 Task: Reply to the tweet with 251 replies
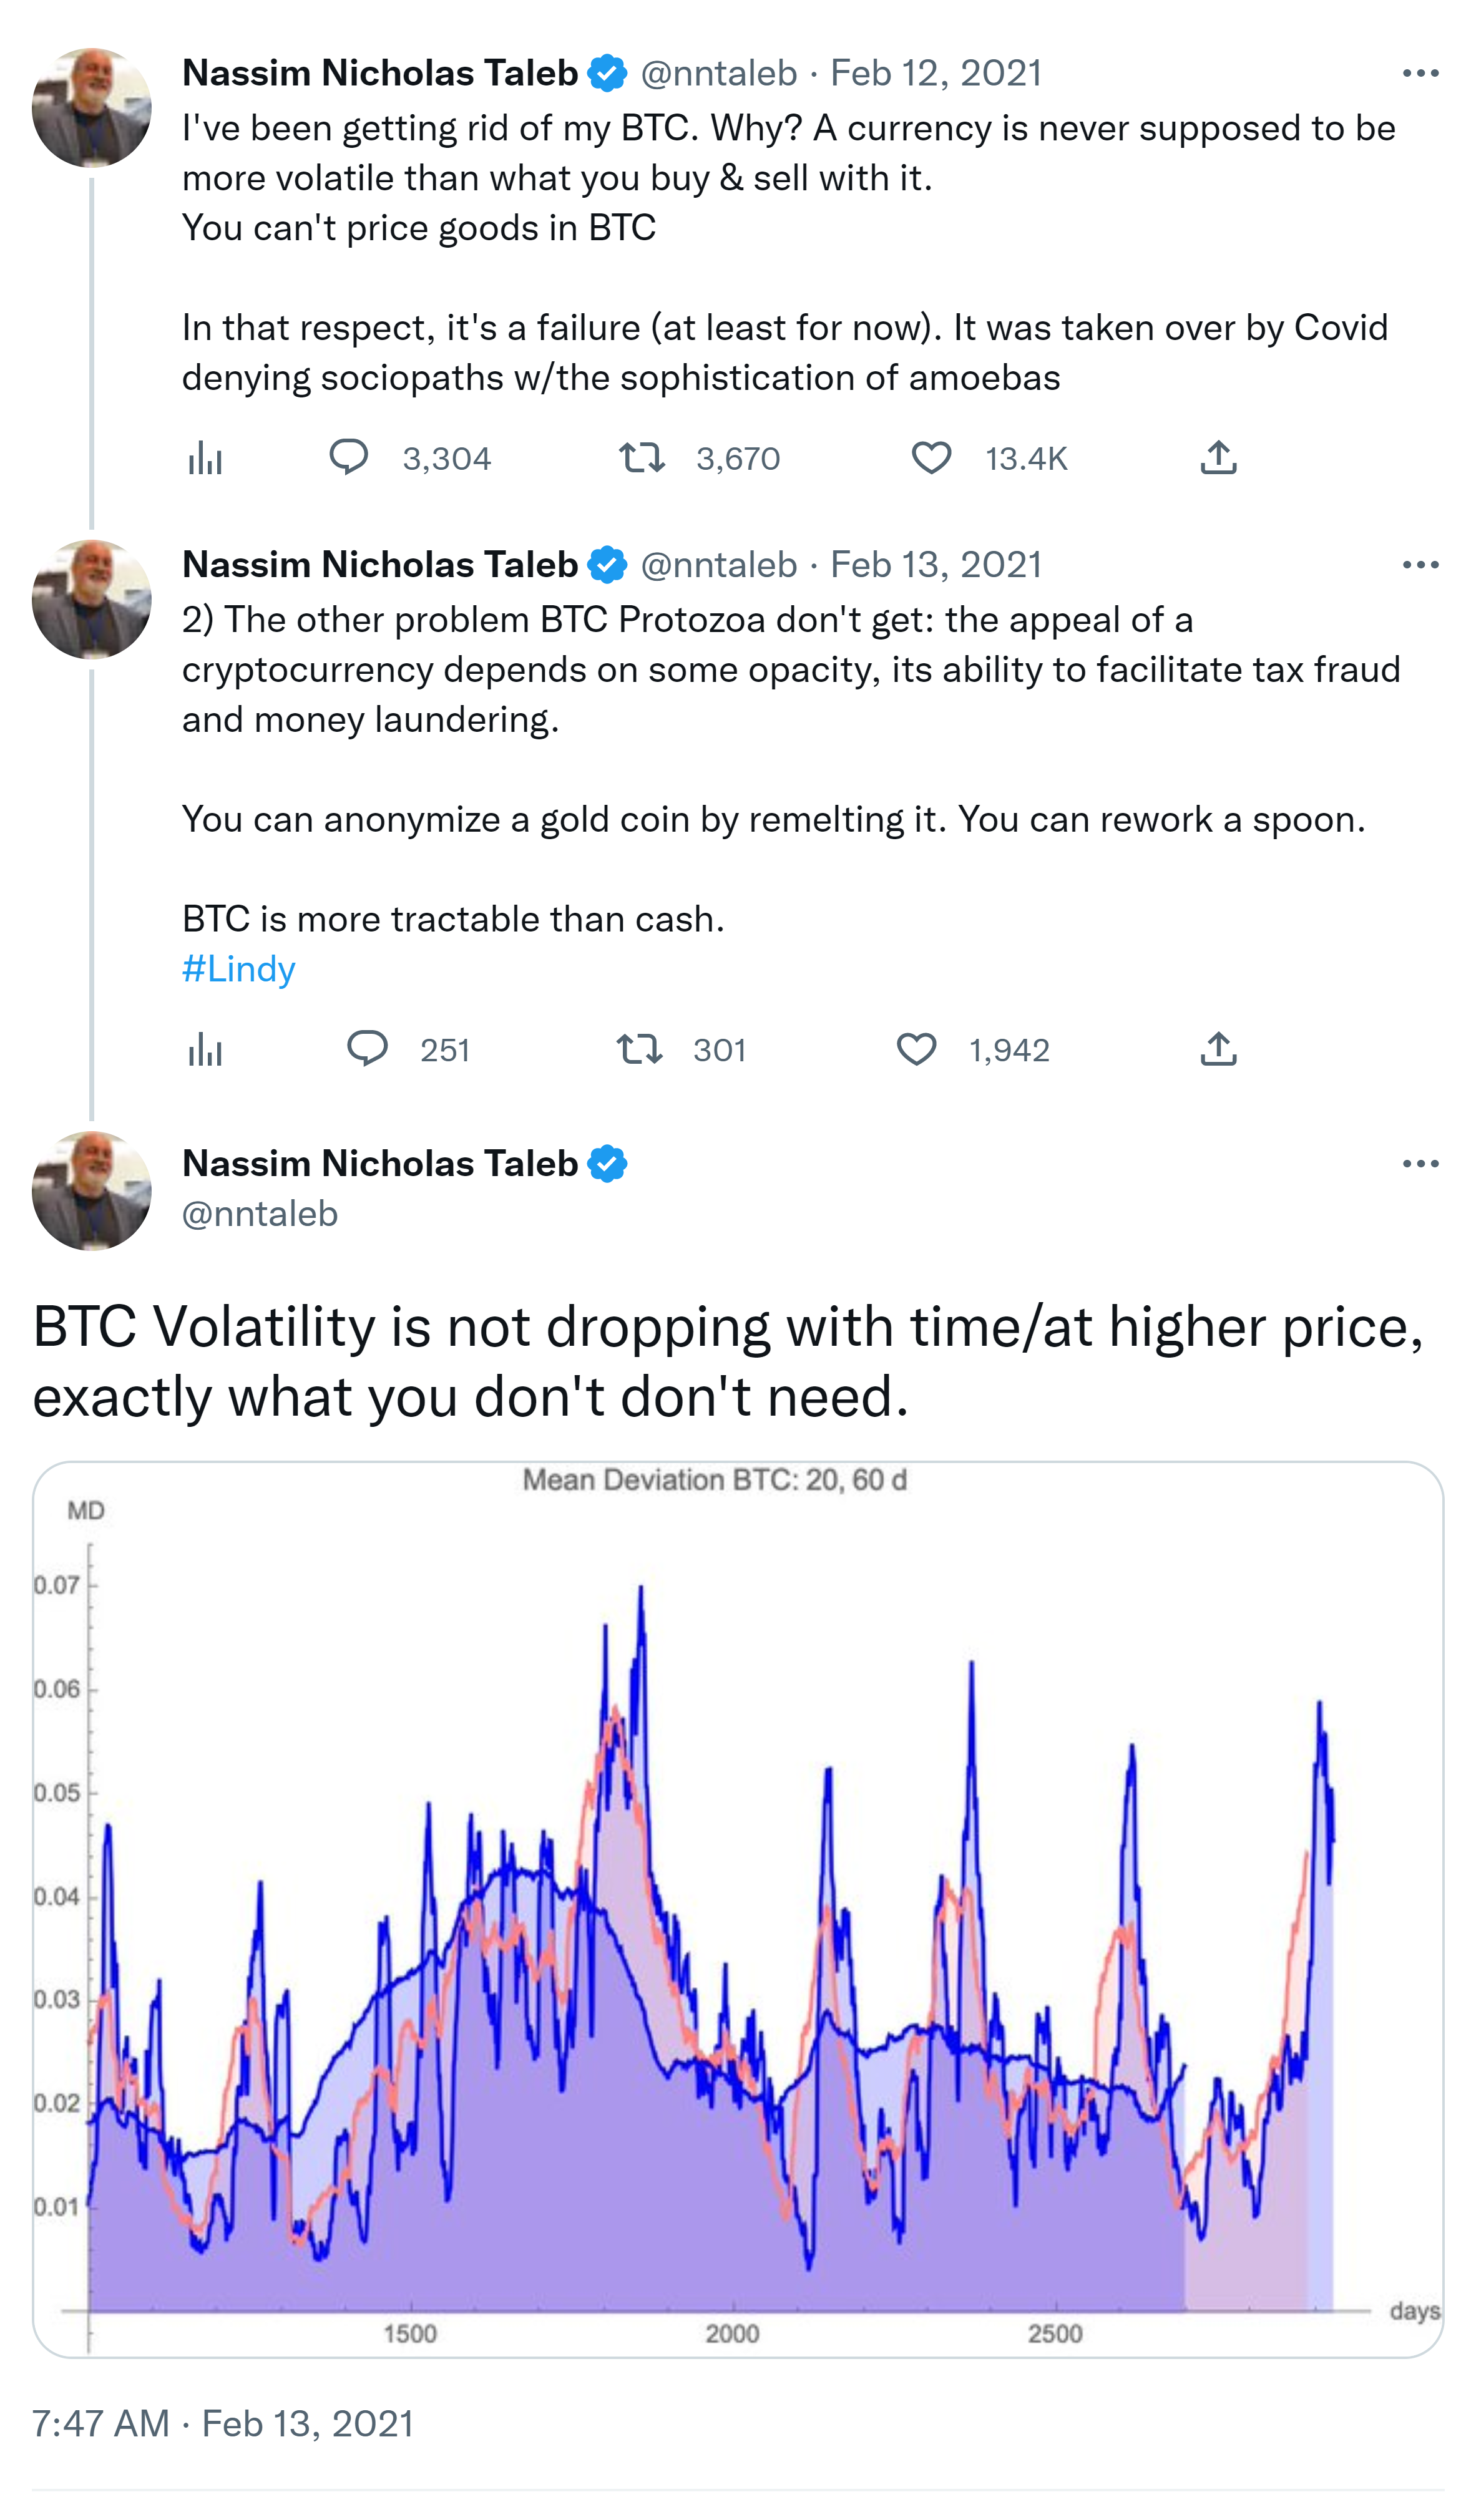pyautogui.click(x=367, y=1049)
